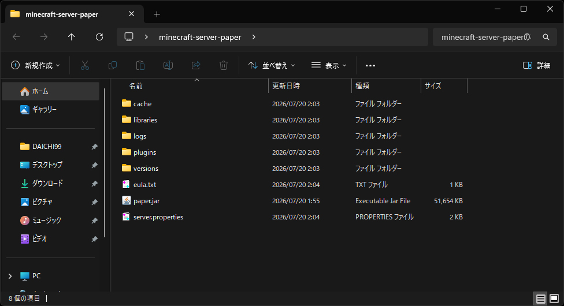Click the sidebar vertical scrollbar
564x306 pixels.
(x=105, y=163)
